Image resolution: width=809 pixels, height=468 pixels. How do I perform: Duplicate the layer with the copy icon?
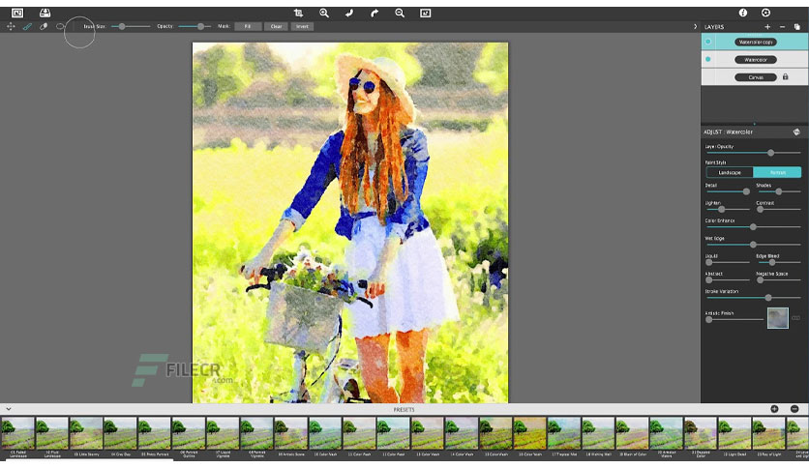point(797,27)
